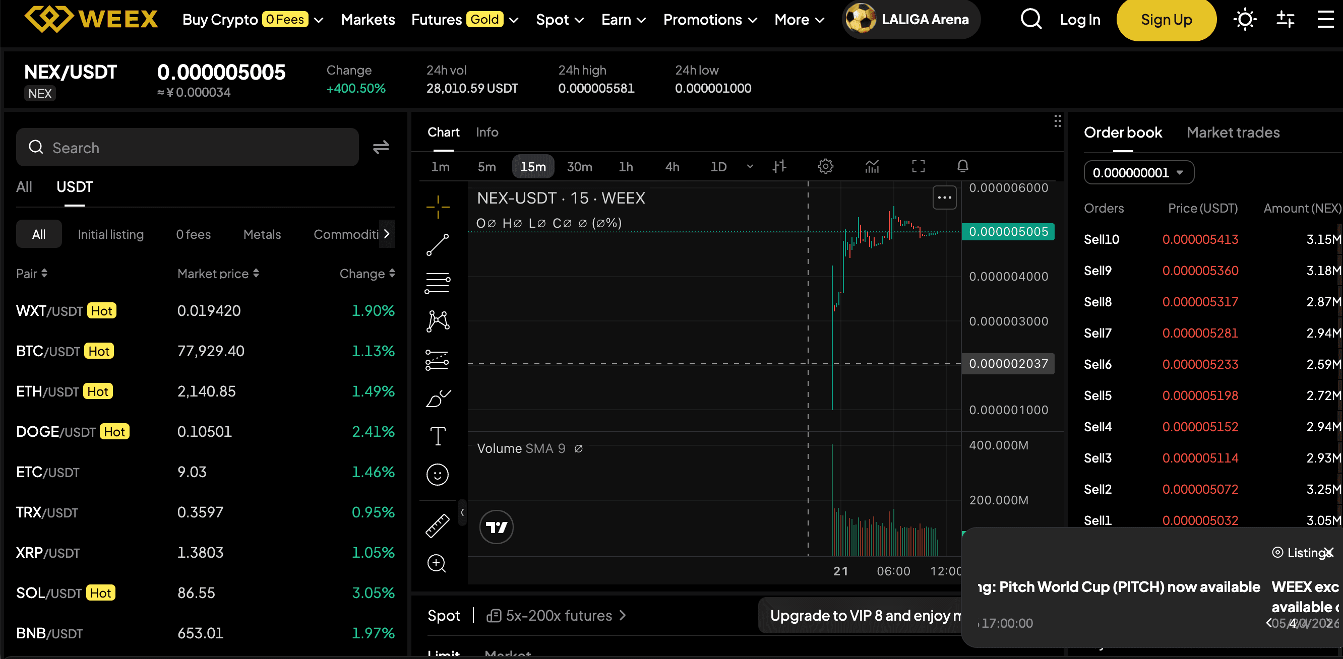The width and height of the screenshot is (1343, 659).
Task: Toggle light theme sun icon
Action: [x=1245, y=19]
